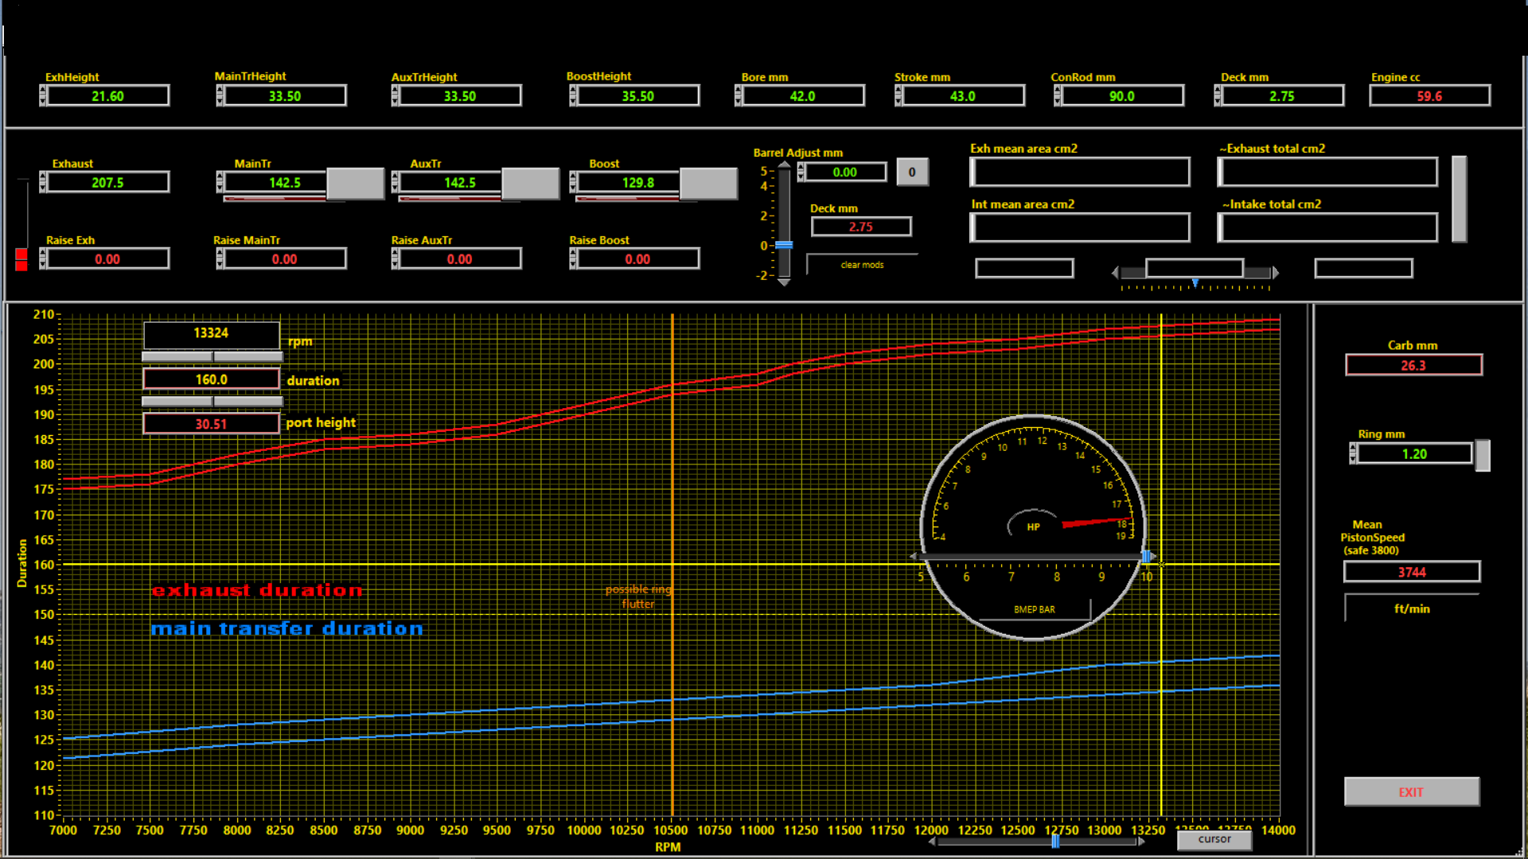Click left arrow of BMEP gauge slider
Screen dimensions: 1528x859
(x=914, y=557)
